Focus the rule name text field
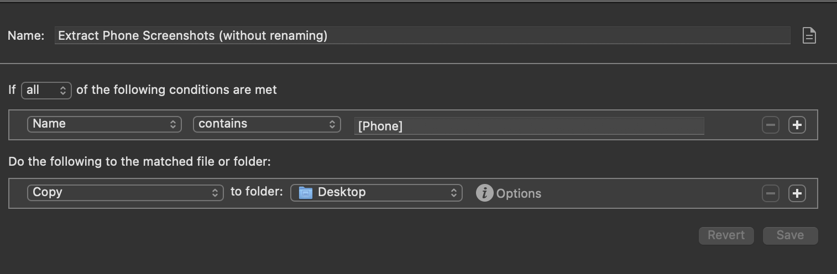The width and height of the screenshot is (837, 274). [422, 36]
